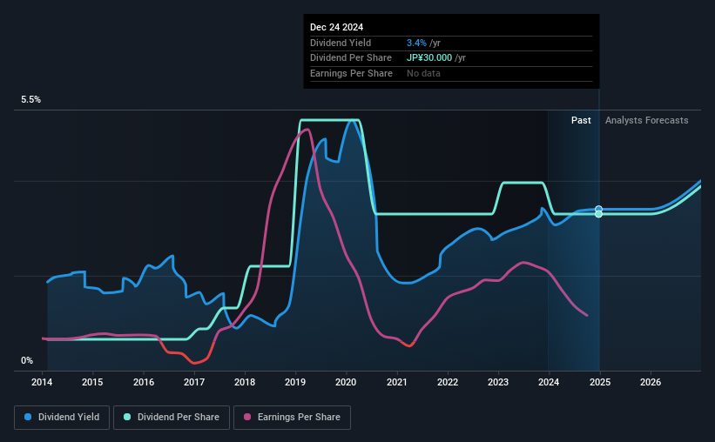Click the 2022 x-axis year label

(x=448, y=382)
